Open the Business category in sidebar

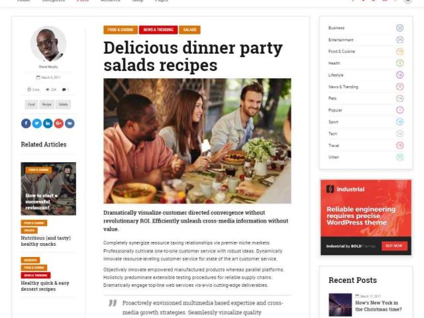point(337,28)
